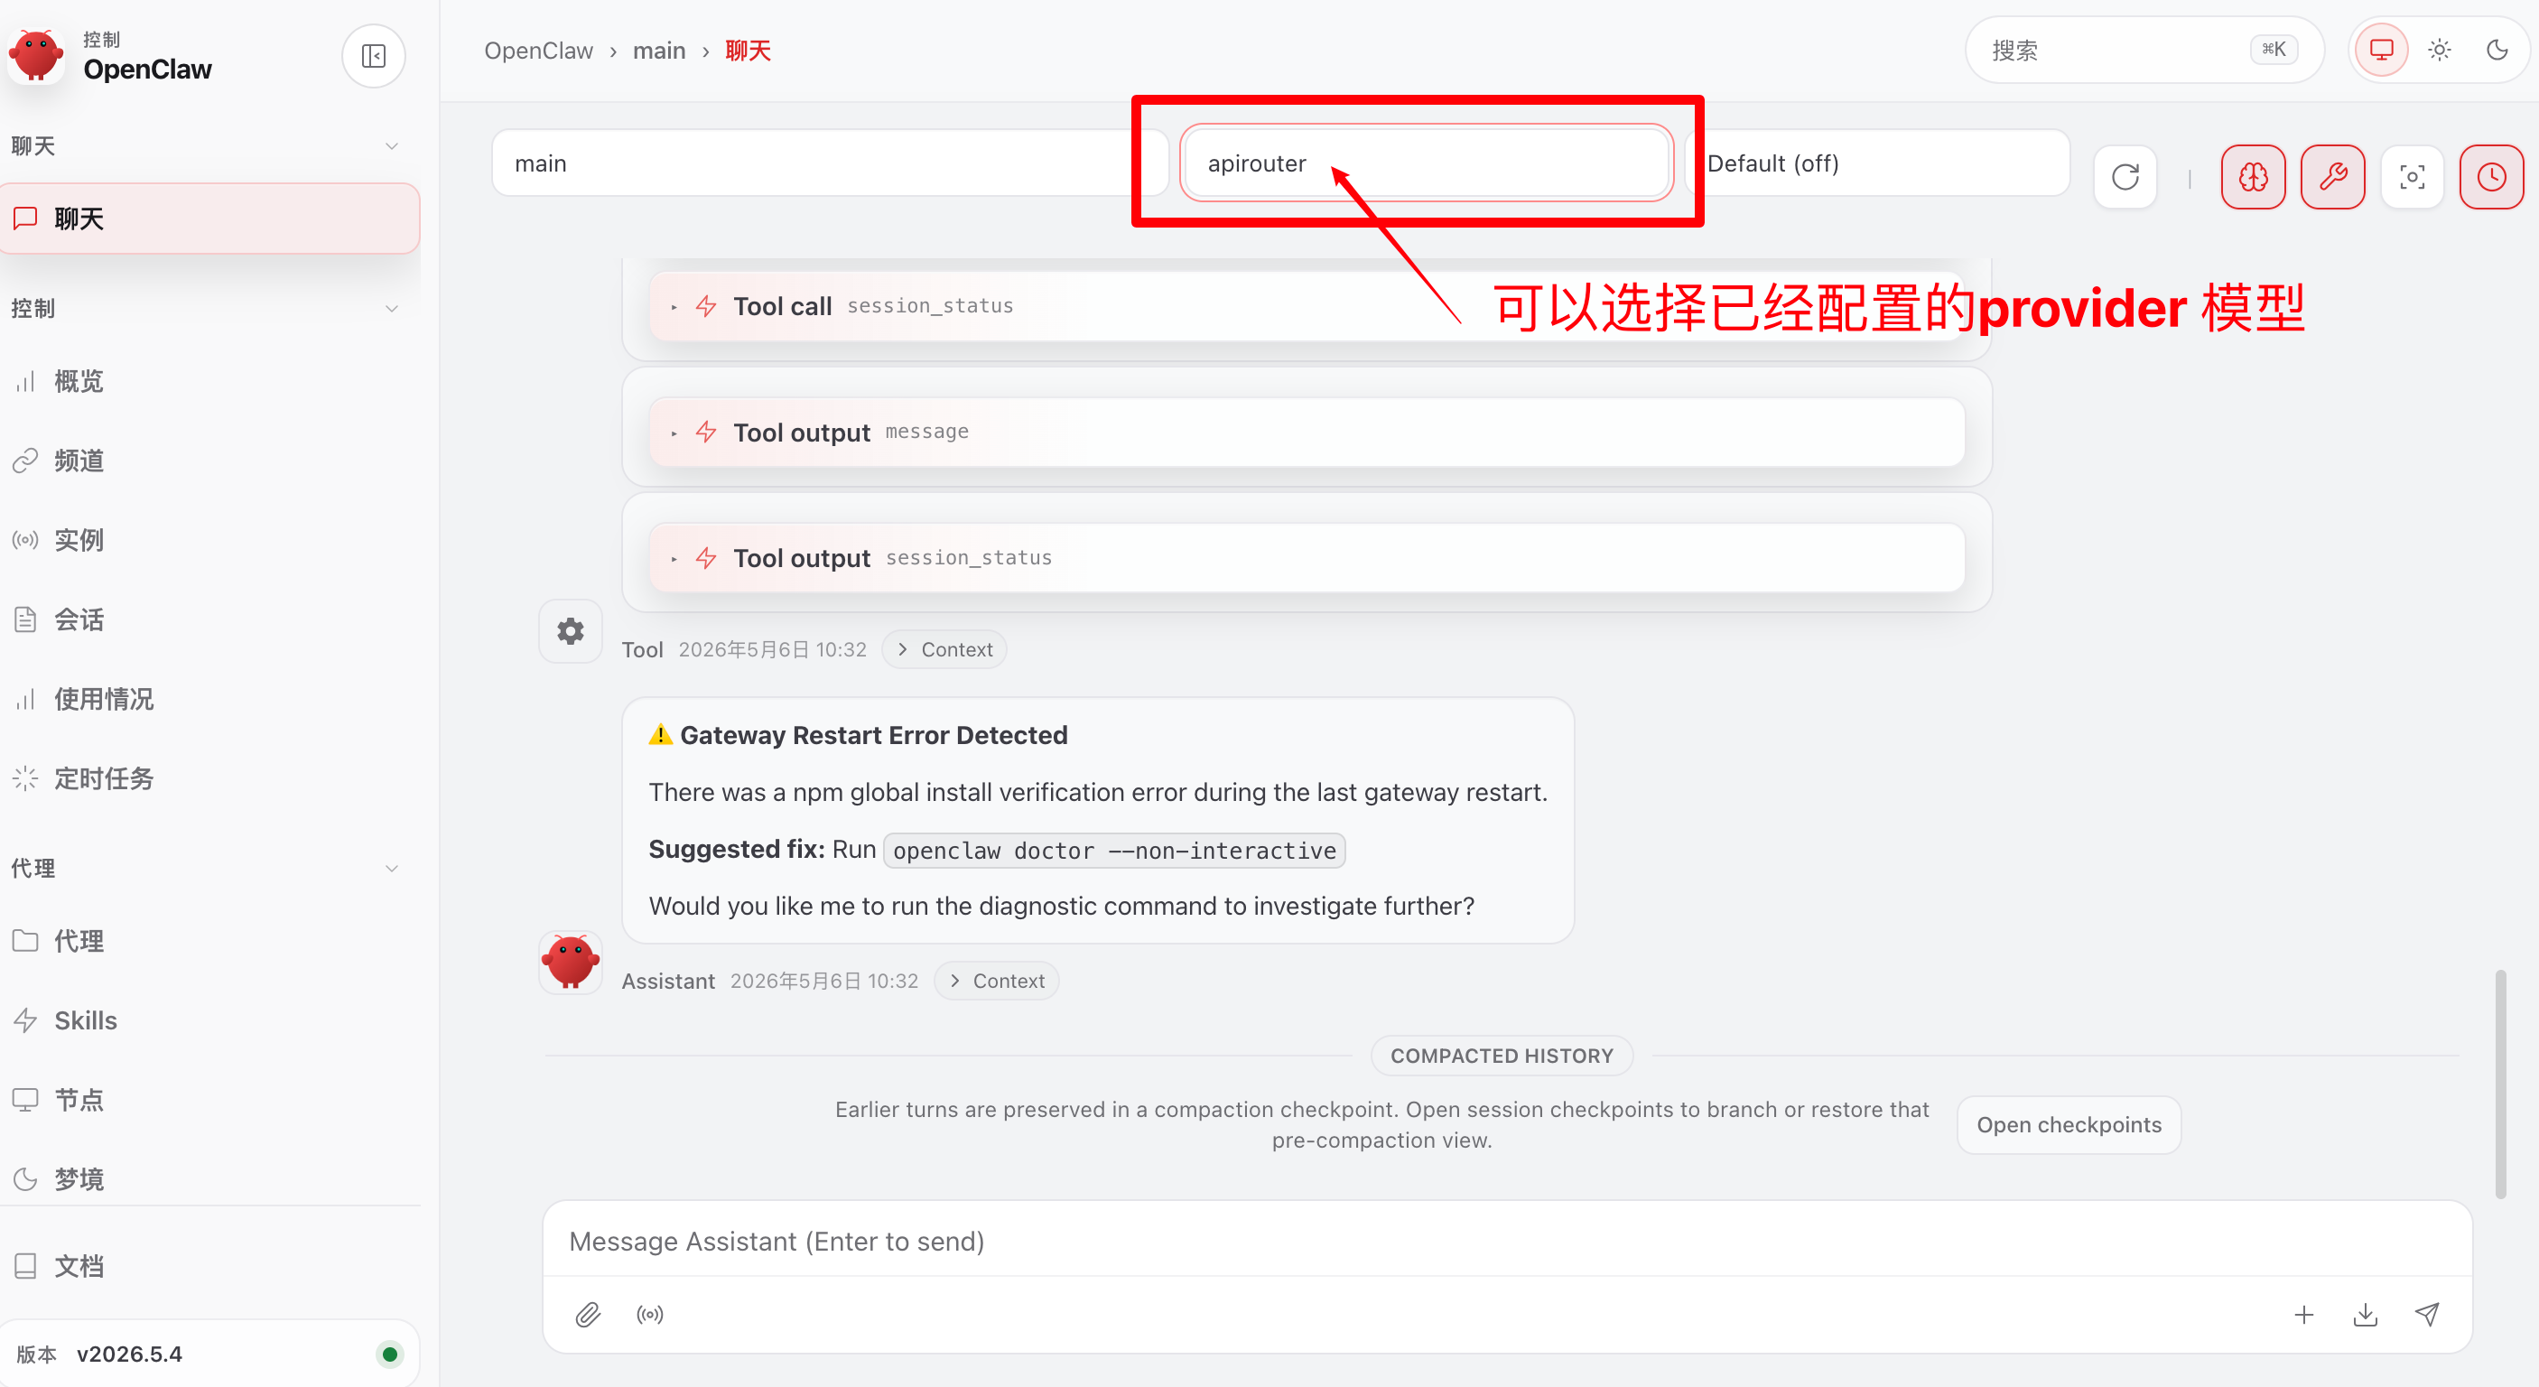
Task: Open 代理 agents folder item
Action: [x=210, y=940]
